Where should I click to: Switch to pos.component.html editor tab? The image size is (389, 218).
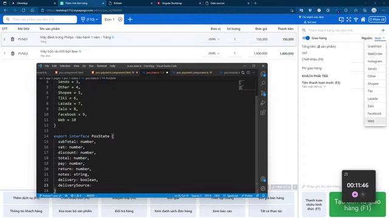[x=71, y=73]
